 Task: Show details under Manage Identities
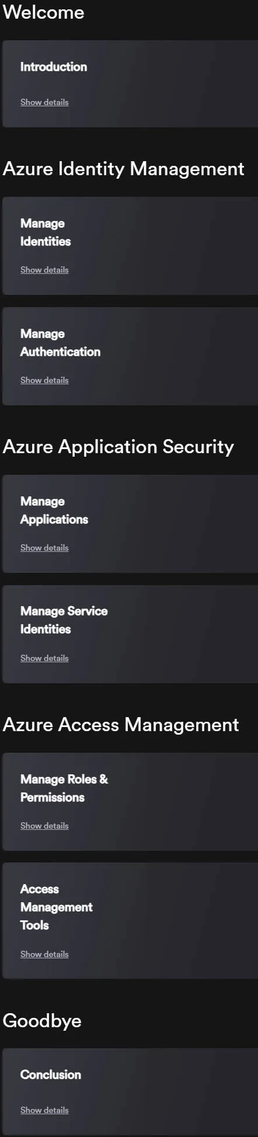(44, 270)
